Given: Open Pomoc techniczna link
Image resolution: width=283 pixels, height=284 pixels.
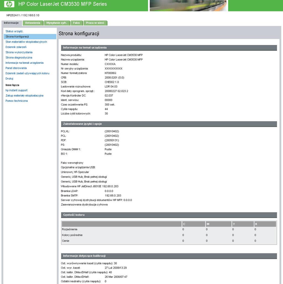Looking at the screenshot, I should coord(17,101).
